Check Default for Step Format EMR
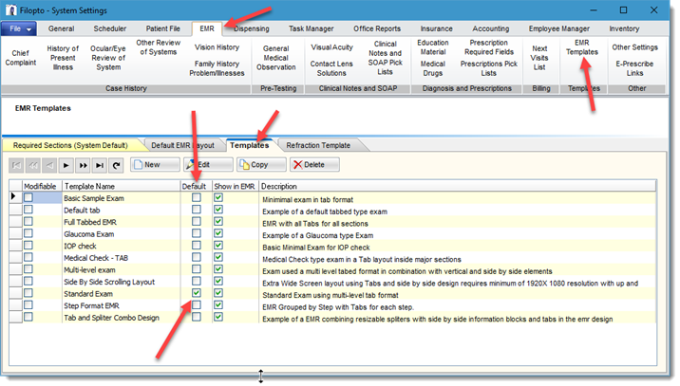Screen dimensions: 680x386 click(x=197, y=305)
